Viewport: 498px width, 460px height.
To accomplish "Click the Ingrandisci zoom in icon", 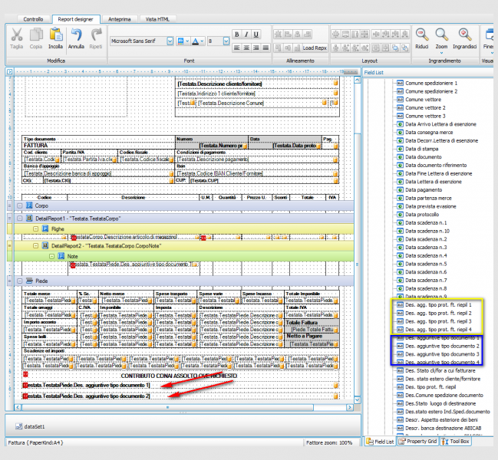I will coord(464,34).
